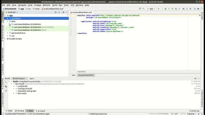Hide the Project panel with minus icon
The image size is (205, 115).
(x=67, y=12)
